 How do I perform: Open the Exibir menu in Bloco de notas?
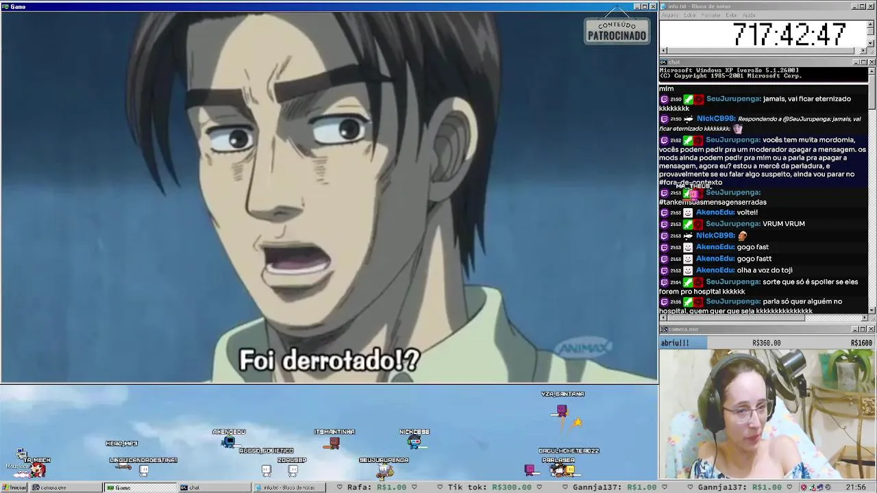tap(731, 15)
